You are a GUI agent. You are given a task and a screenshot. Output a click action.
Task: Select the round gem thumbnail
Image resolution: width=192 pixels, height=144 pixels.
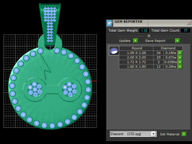(114, 51)
